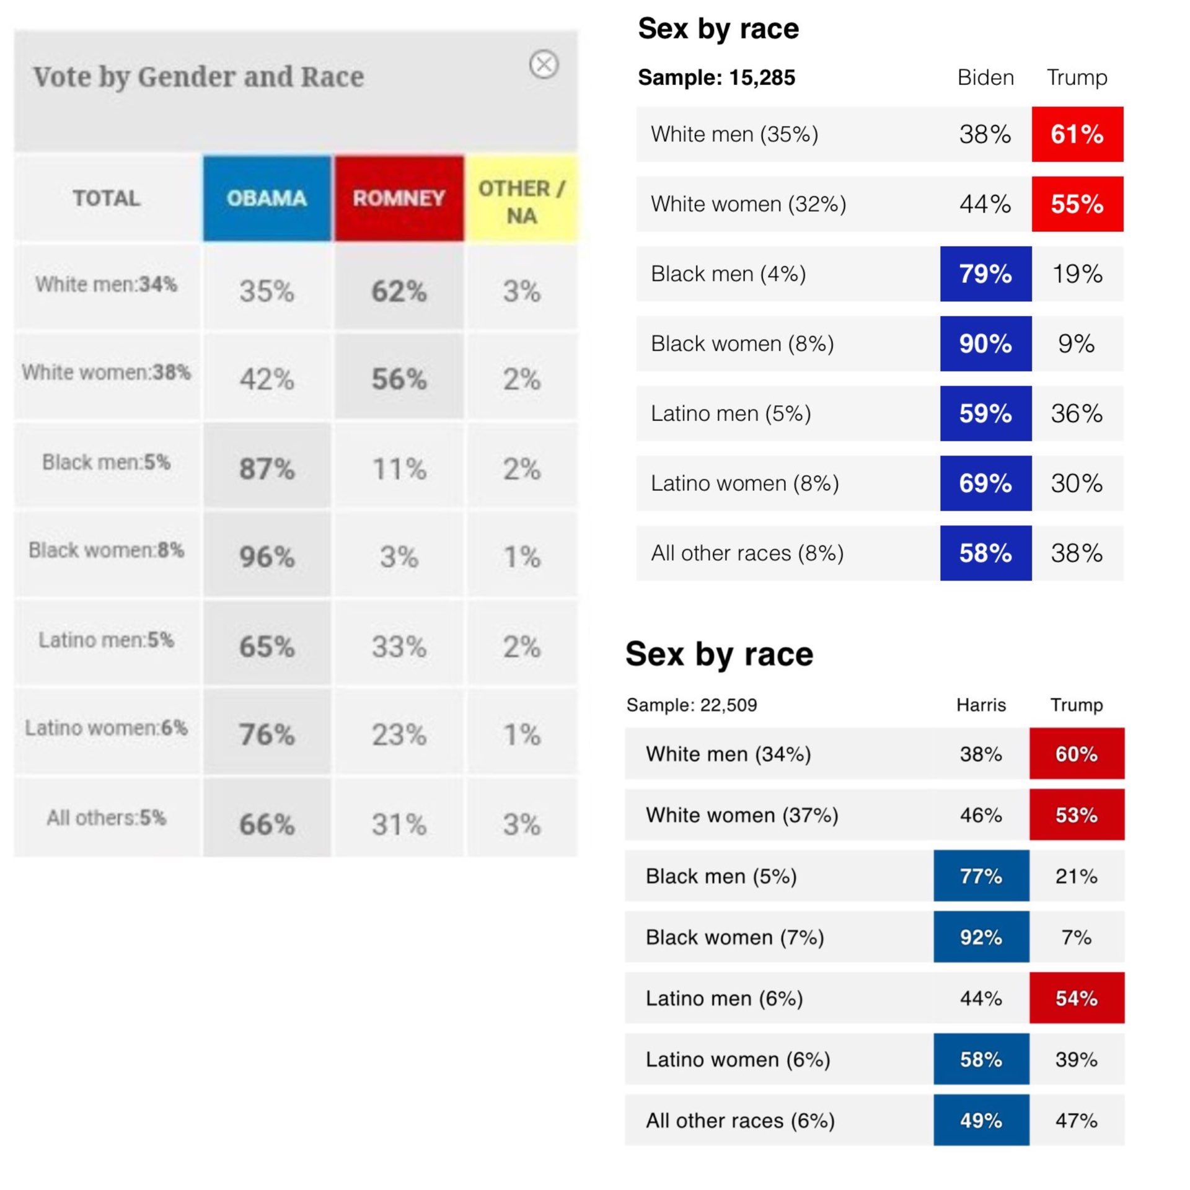Click the TOTAL column header
This screenshot has width=1190, height=1190.
click(107, 198)
